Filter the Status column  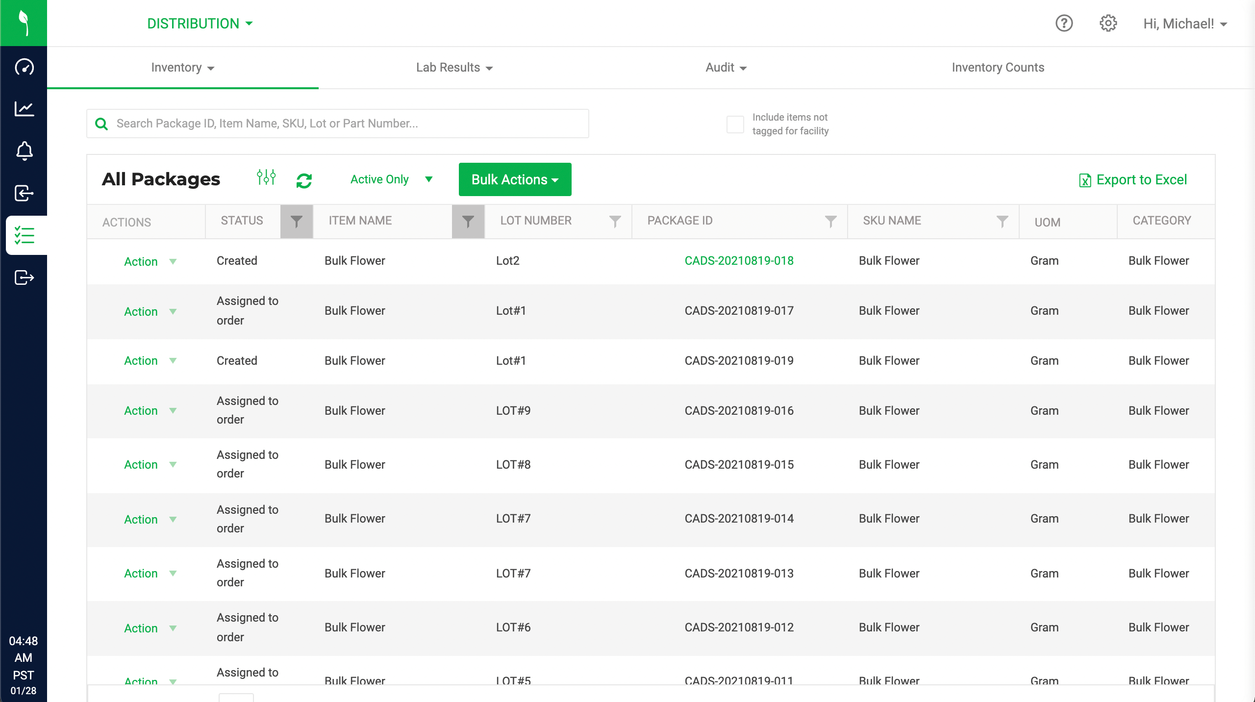coord(296,222)
